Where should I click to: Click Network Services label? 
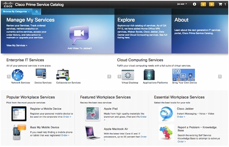coord(21,83)
